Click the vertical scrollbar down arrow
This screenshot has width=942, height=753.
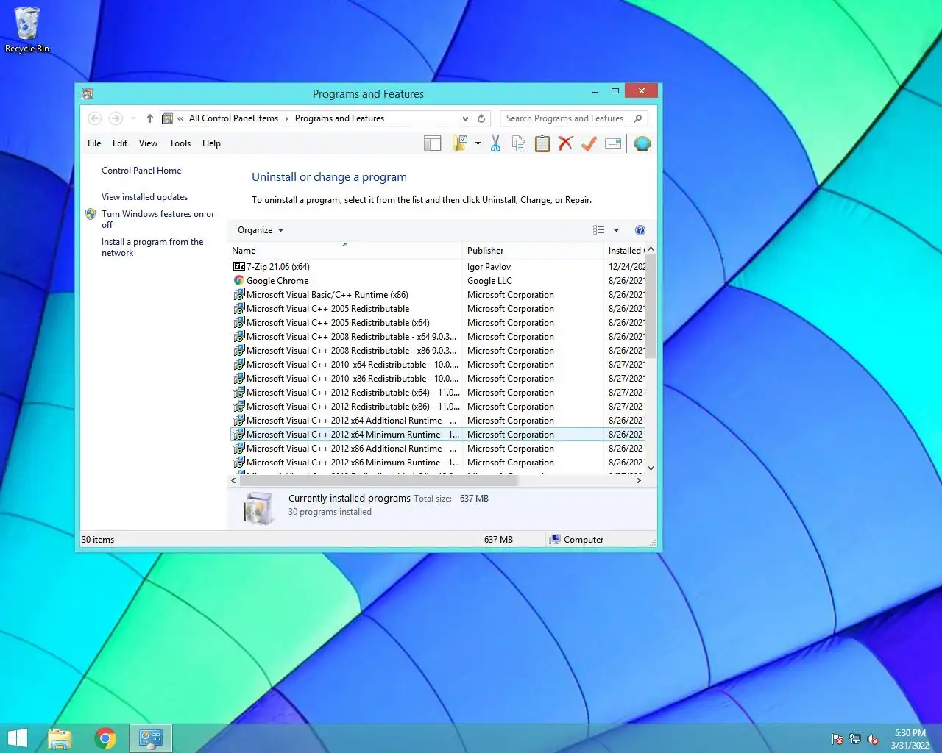(651, 468)
